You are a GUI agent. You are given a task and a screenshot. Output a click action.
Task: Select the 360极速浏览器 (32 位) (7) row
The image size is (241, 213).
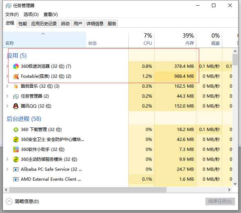click(118, 66)
